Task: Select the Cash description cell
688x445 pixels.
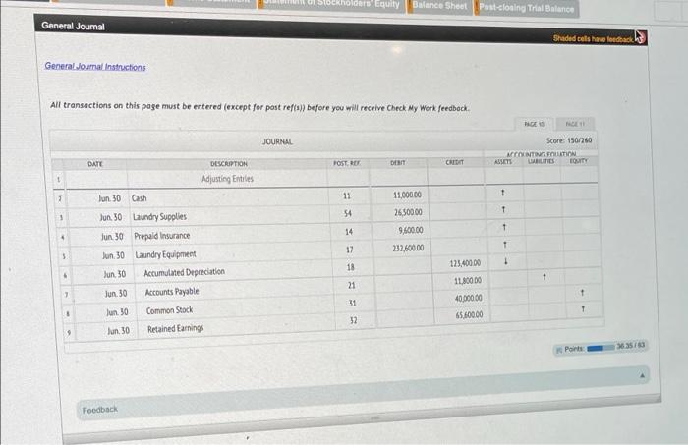Action: [229, 197]
